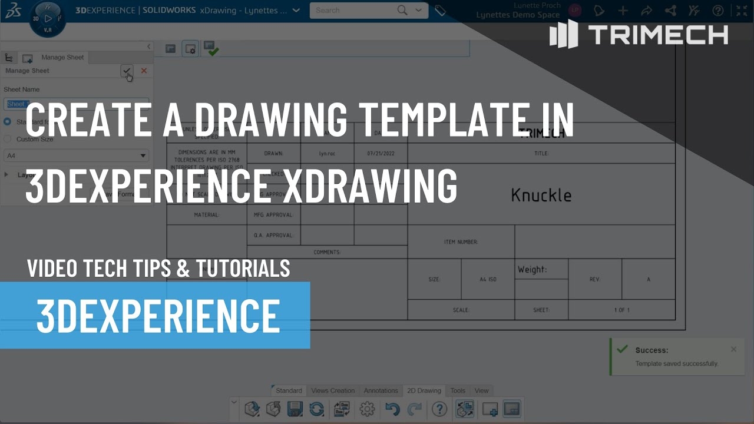The width and height of the screenshot is (754, 424).
Task: Switch to the View tab
Action: tap(481, 390)
